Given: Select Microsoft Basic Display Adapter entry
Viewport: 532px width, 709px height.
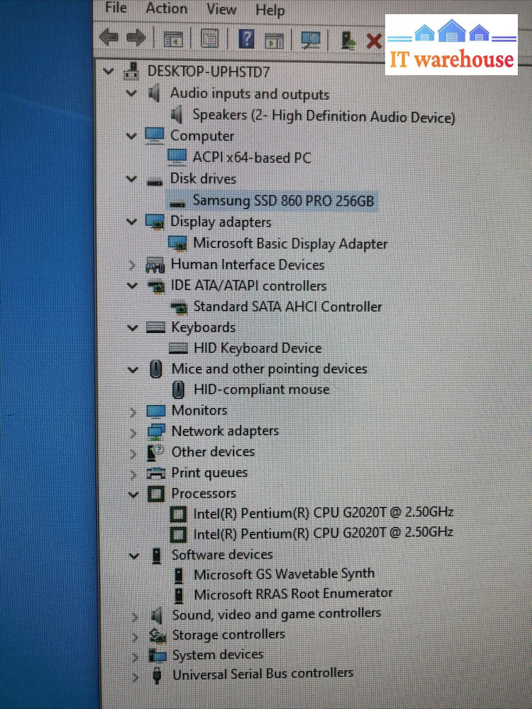Looking at the screenshot, I should pyautogui.click(x=289, y=243).
